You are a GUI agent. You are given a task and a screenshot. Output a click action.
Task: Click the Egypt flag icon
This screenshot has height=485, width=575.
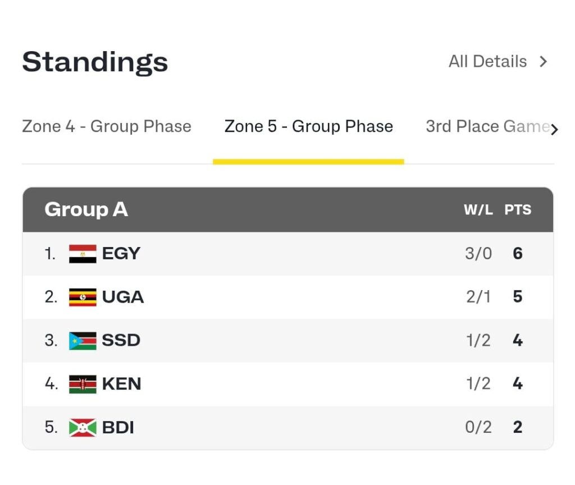[x=83, y=254]
